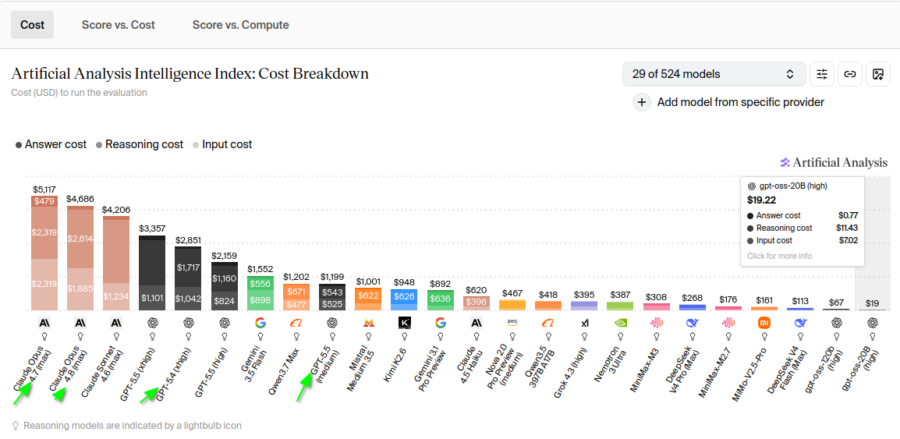Viewport: 900px width, 439px height.
Task: Download the chart as image icon
Action: point(877,74)
